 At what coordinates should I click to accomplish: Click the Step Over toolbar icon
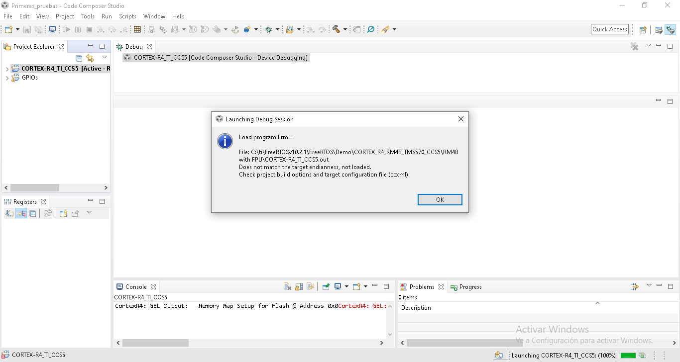click(112, 29)
